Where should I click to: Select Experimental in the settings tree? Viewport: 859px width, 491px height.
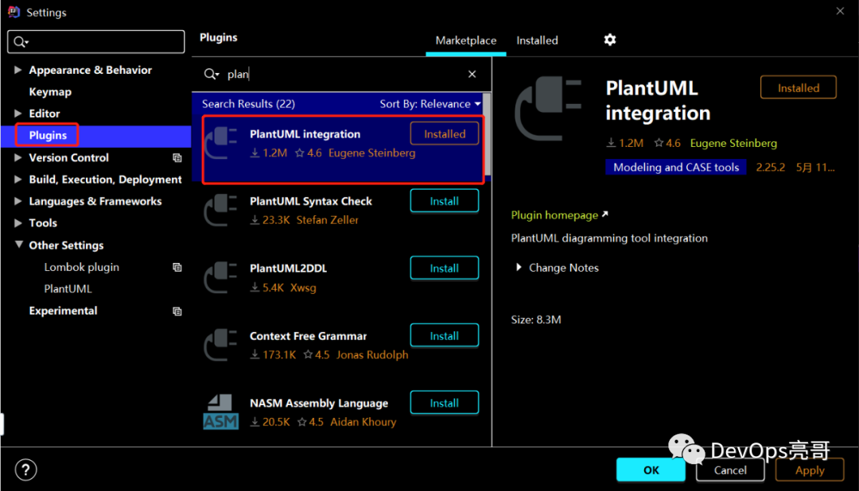[63, 311]
